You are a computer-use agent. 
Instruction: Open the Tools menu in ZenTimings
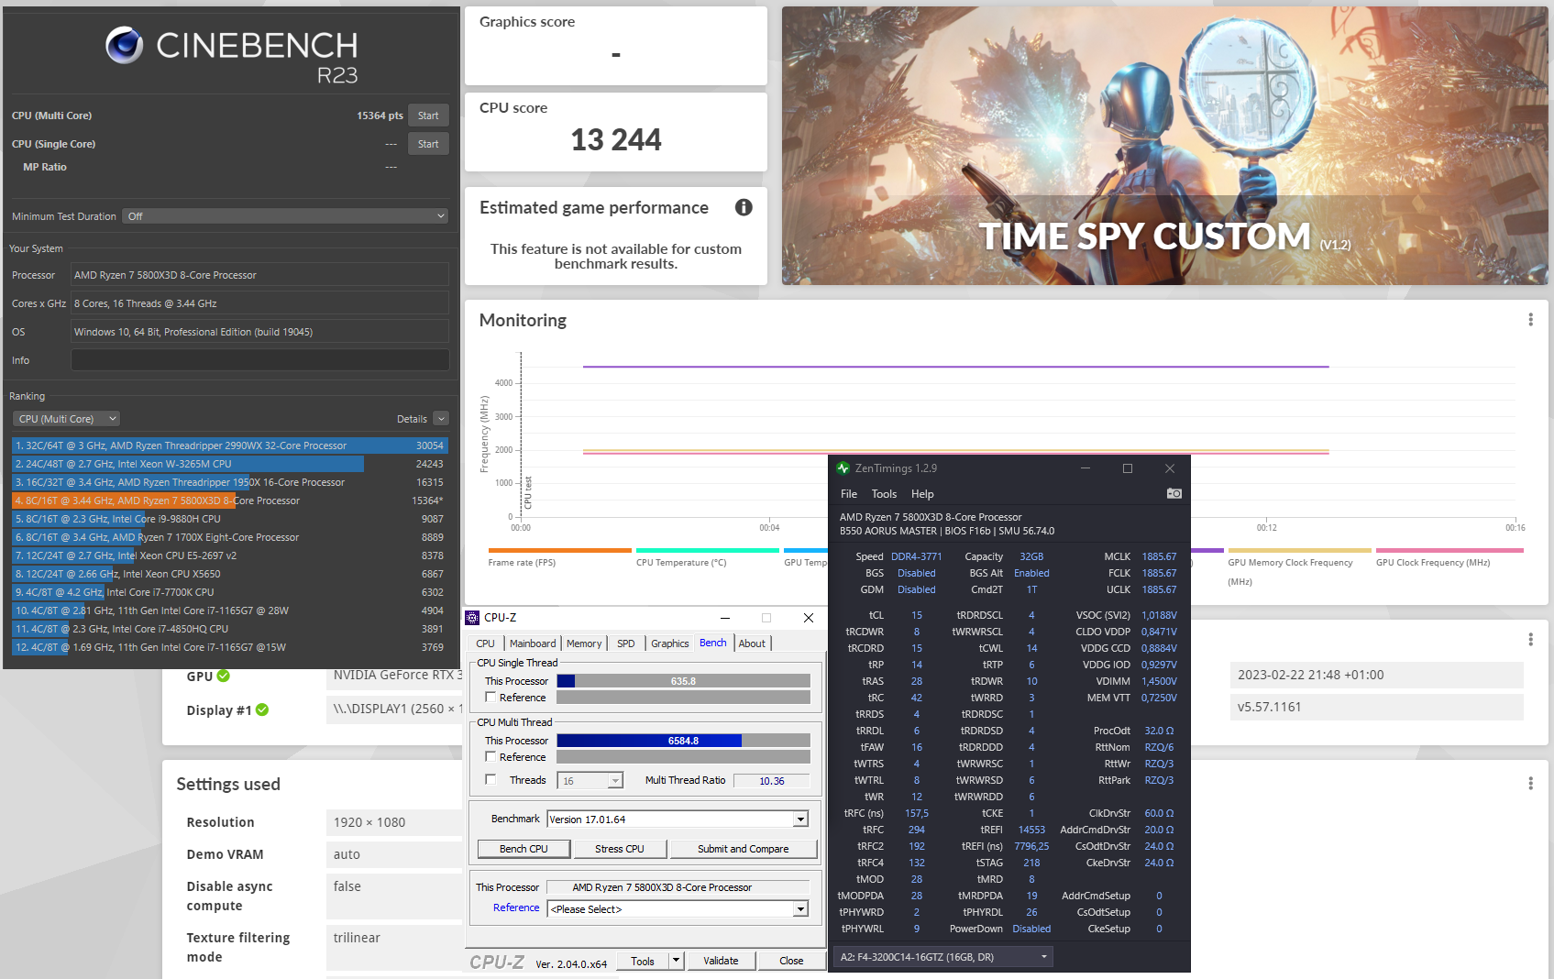tap(884, 494)
